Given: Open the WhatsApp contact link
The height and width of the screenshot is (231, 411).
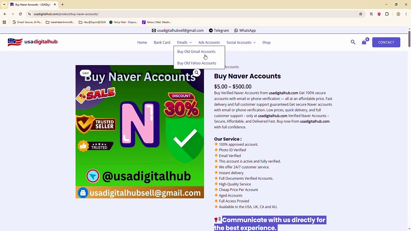Looking at the screenshot, I should click(x=245, y=30).
